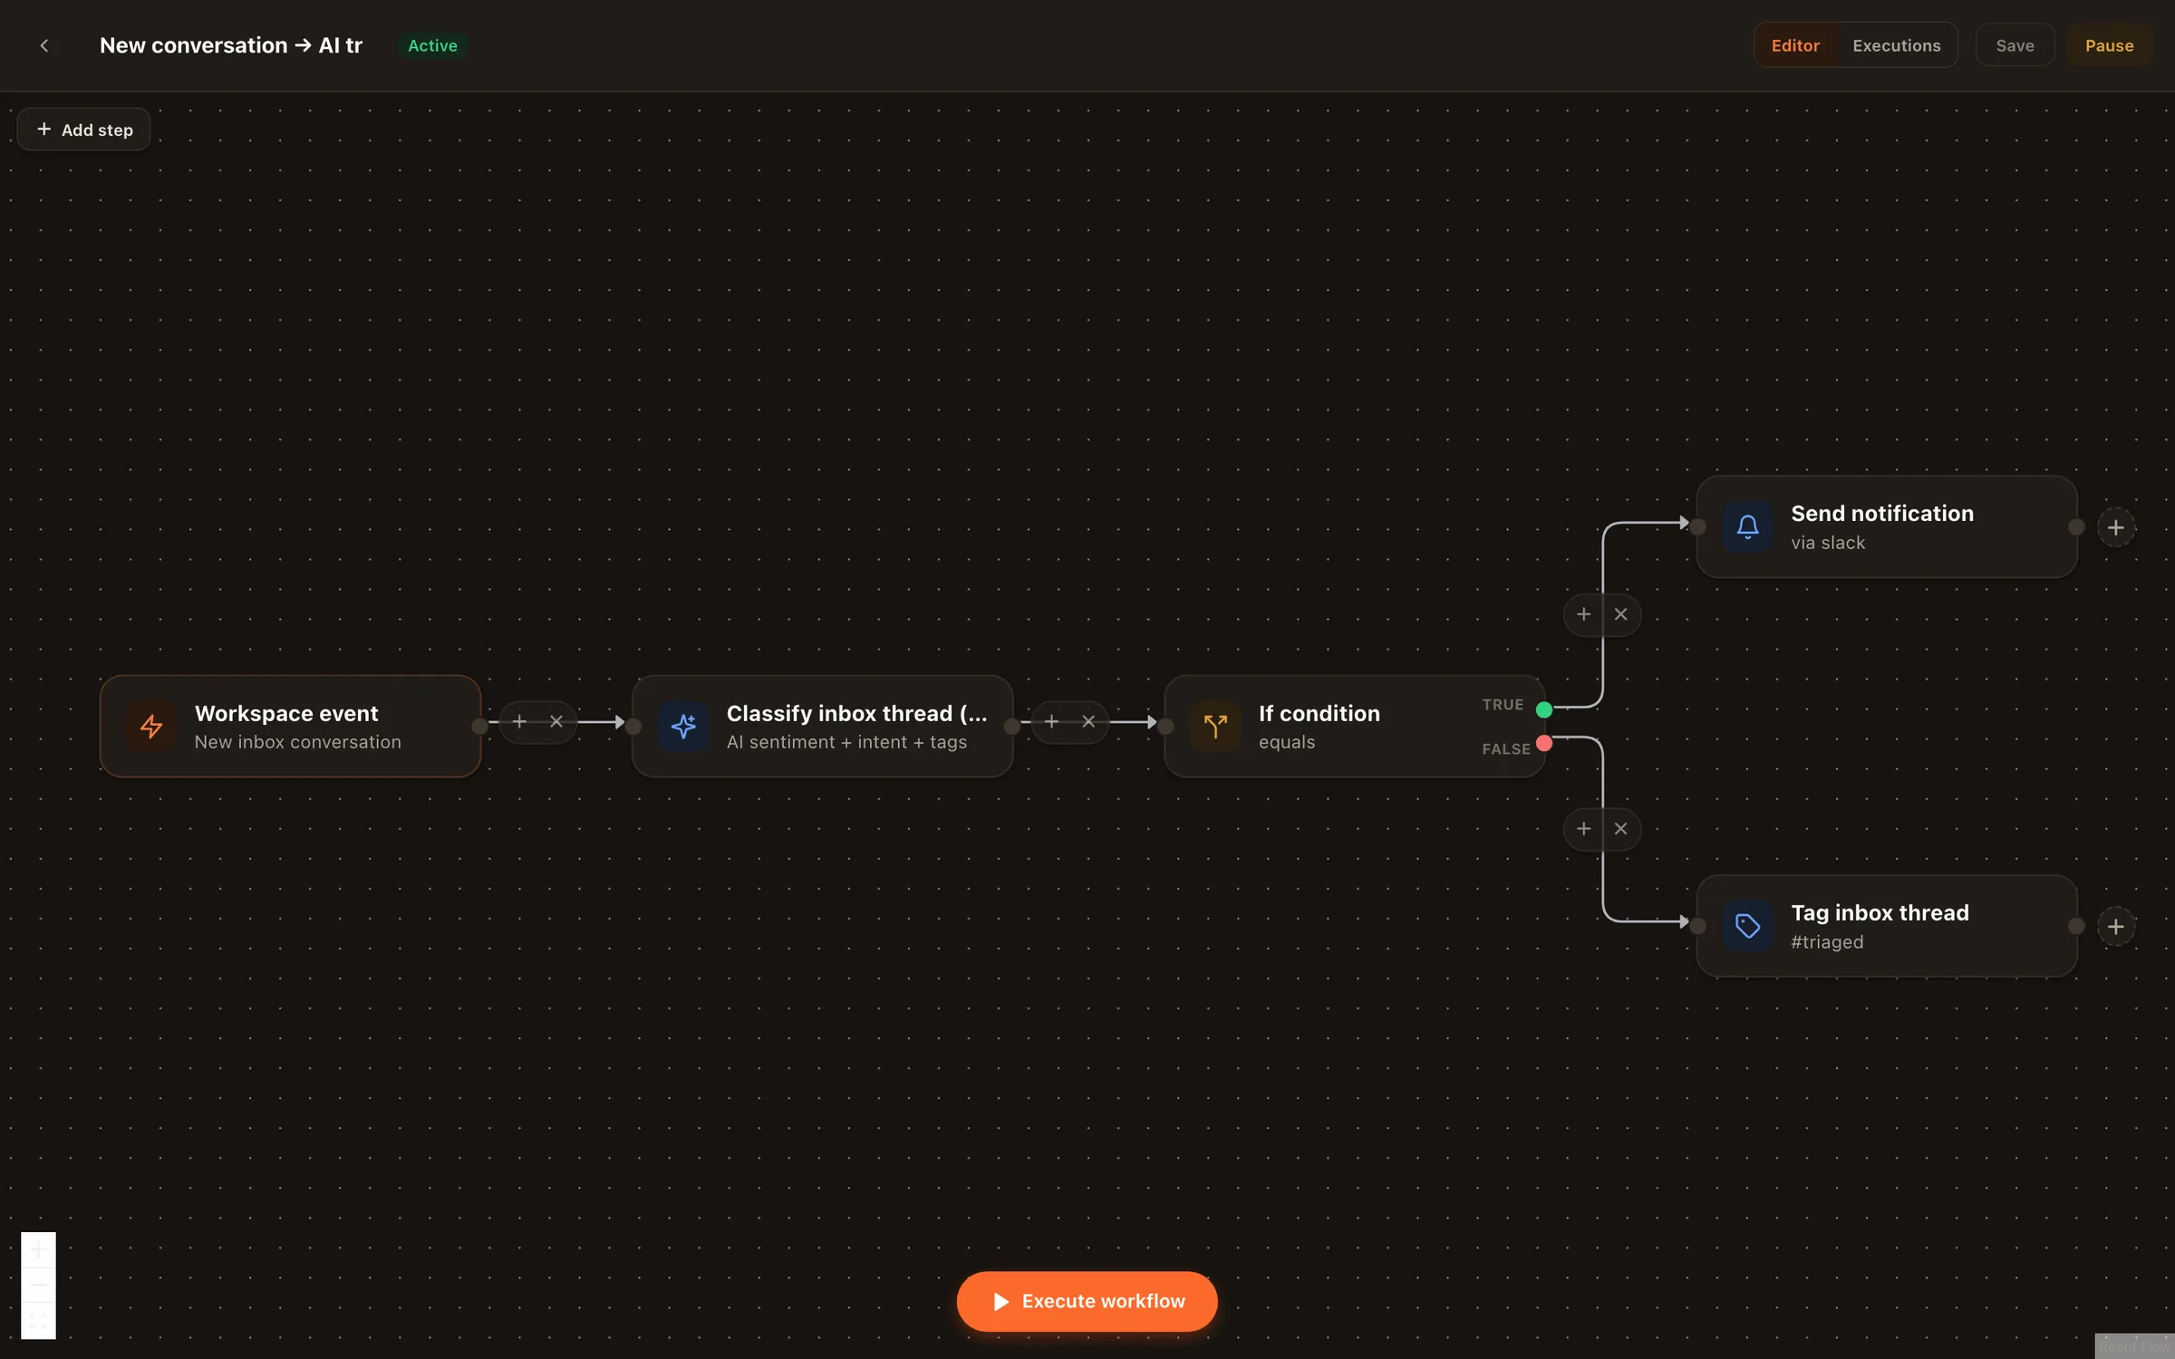Select the Workspace event node title
The image size is (2175, 1359).
(286, 713)
